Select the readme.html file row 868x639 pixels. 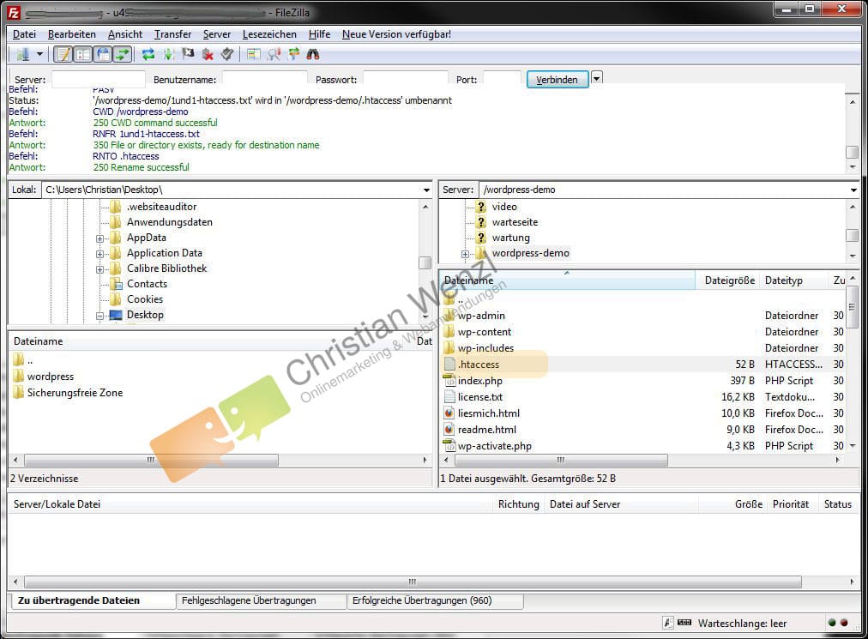click(x=642, y=430)
